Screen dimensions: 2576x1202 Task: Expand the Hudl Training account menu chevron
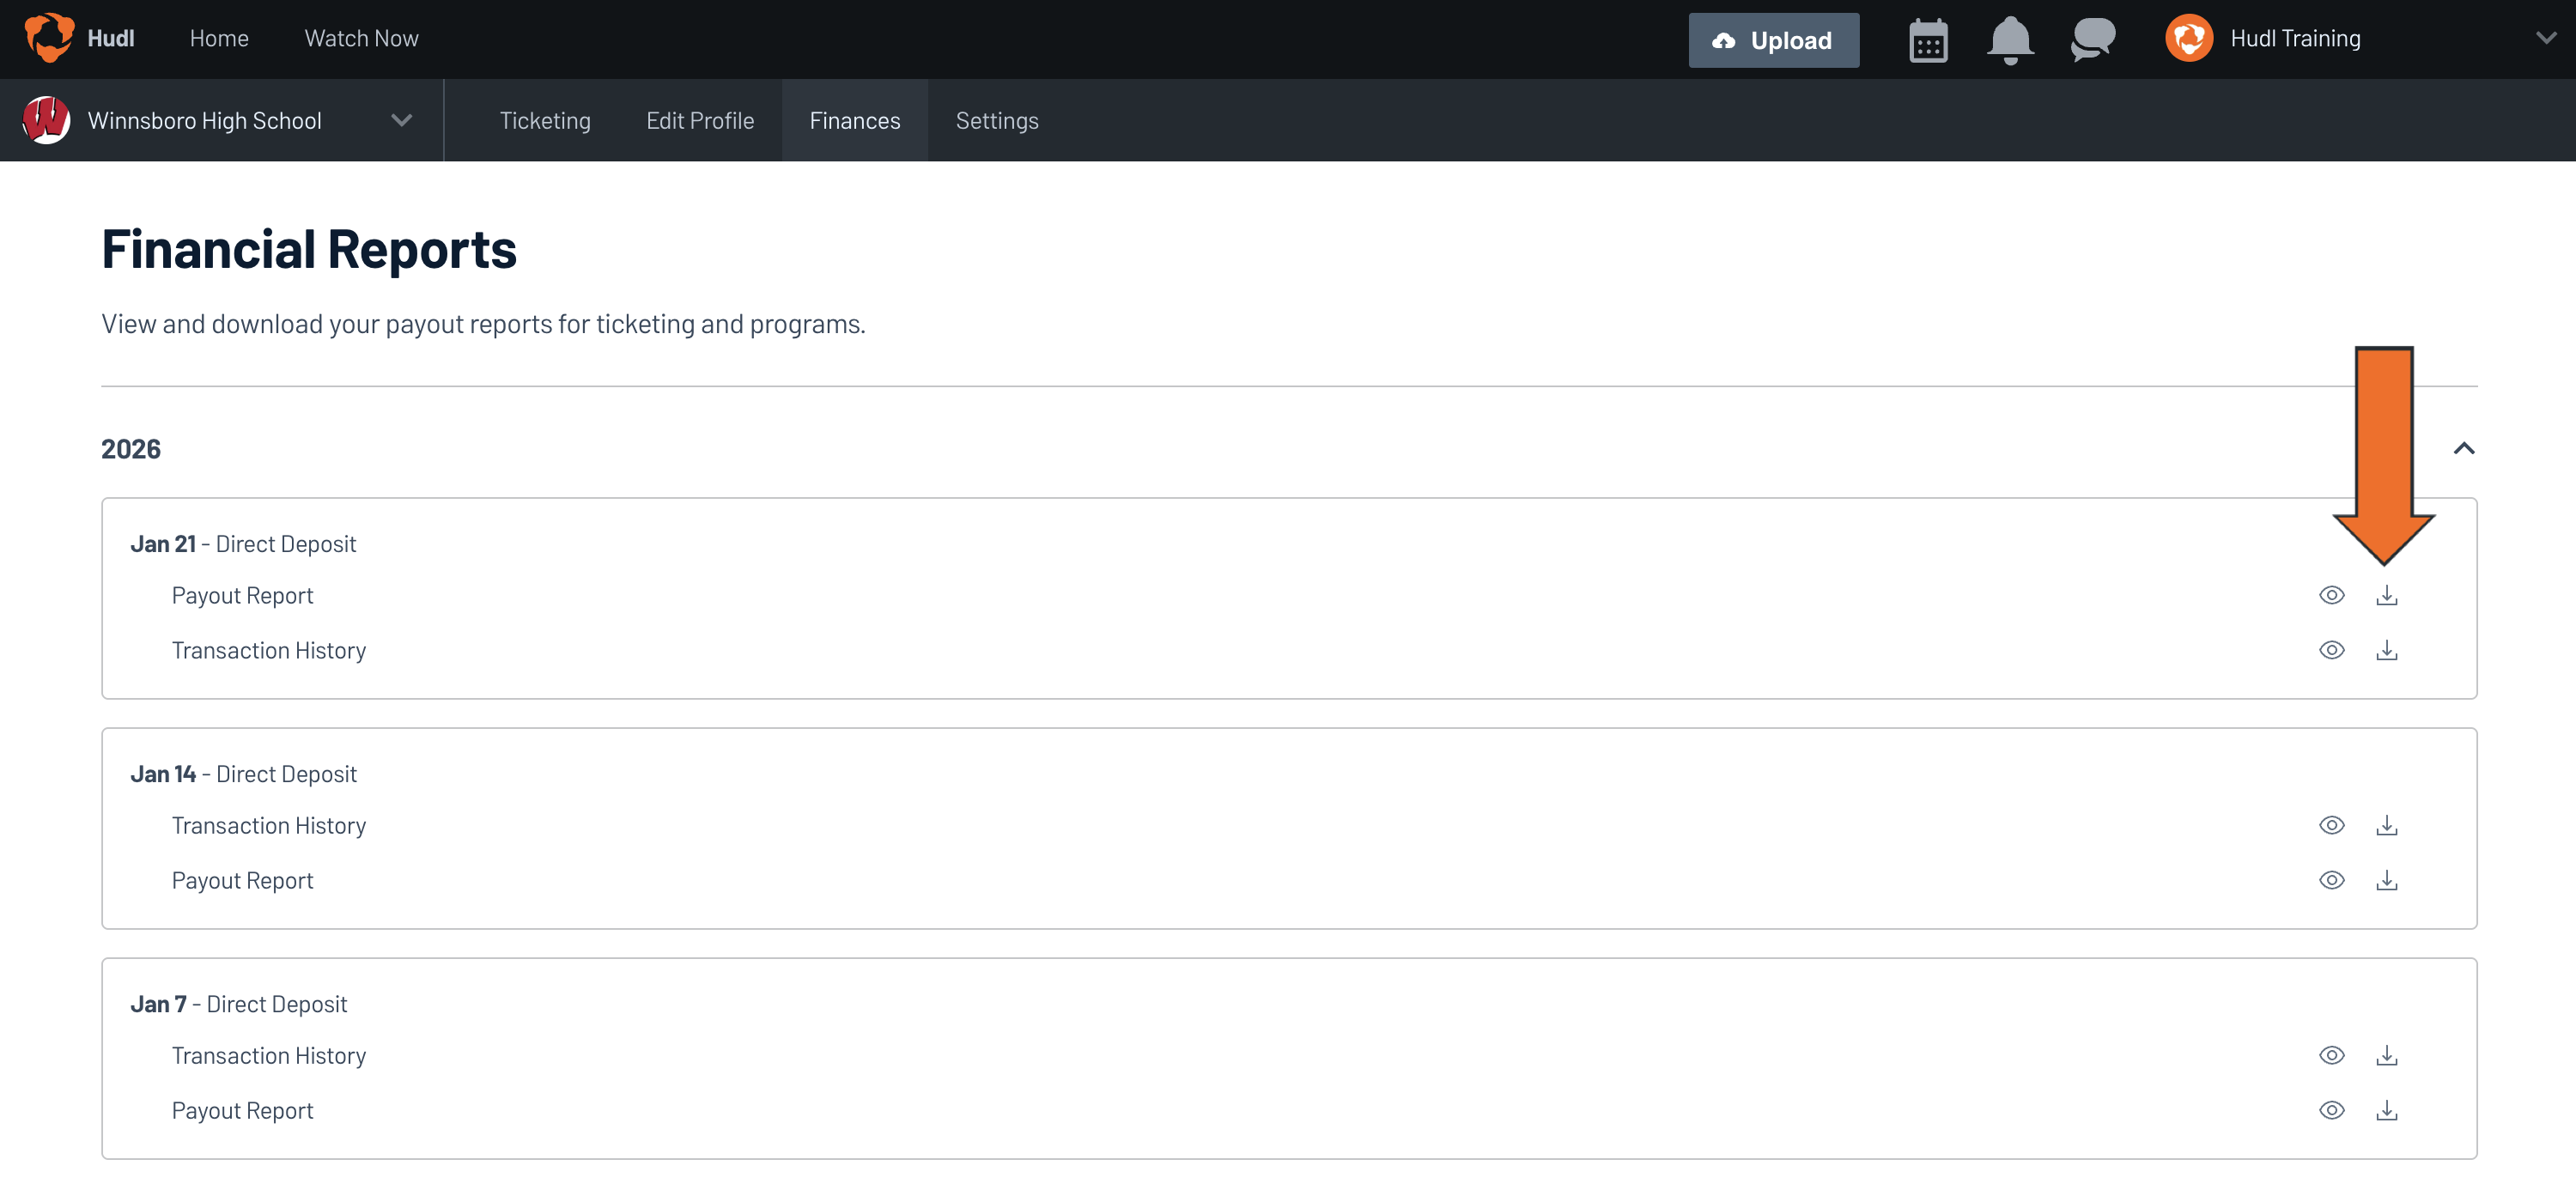coord(2545,38)
